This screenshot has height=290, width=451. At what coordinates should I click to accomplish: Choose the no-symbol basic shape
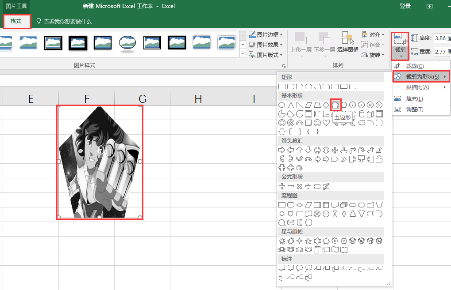291,123
